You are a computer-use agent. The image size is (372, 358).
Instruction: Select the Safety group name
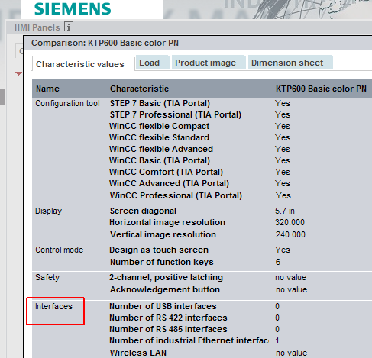(x=47, y=277)
